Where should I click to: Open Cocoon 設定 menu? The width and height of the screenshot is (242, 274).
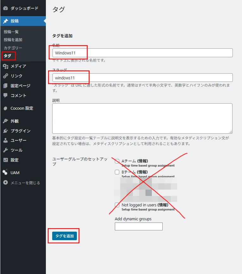click(x=22, y=108)
